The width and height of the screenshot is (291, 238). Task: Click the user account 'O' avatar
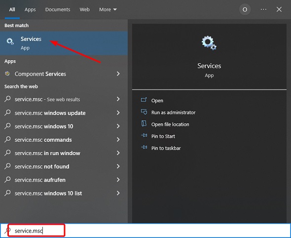point(245,9)
